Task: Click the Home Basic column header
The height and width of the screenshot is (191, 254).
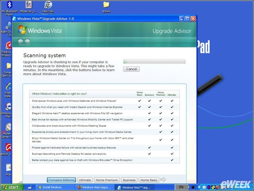Action: click(x=140, y=94)
